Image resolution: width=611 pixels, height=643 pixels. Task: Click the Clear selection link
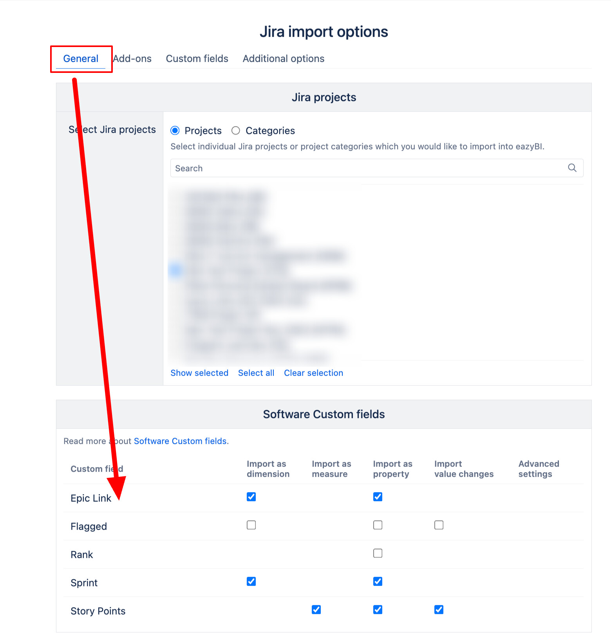(313, 373)
